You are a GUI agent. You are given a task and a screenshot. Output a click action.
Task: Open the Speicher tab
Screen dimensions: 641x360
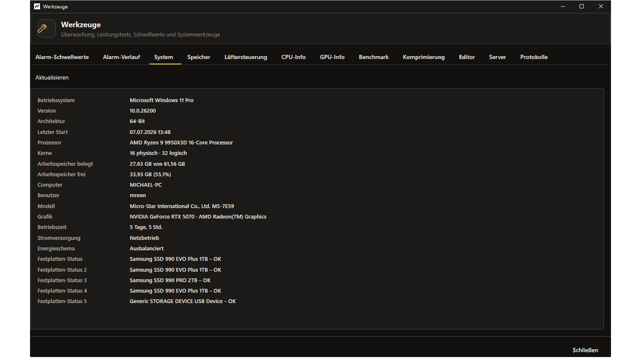(x=199, y=57)
